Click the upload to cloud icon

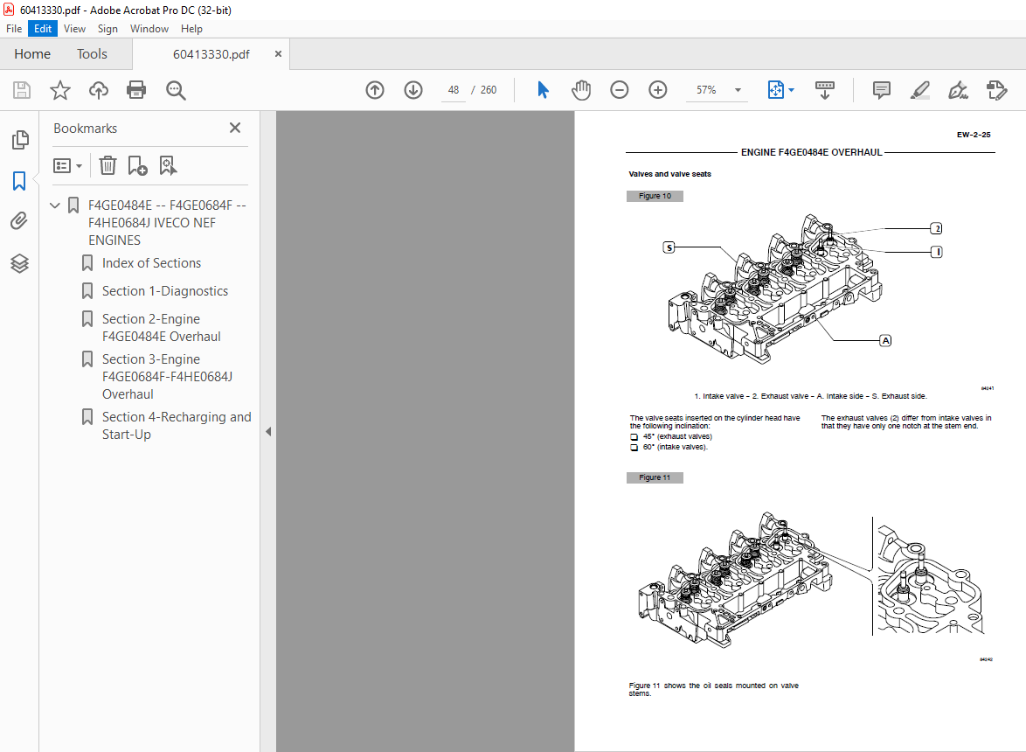point(98,90)
